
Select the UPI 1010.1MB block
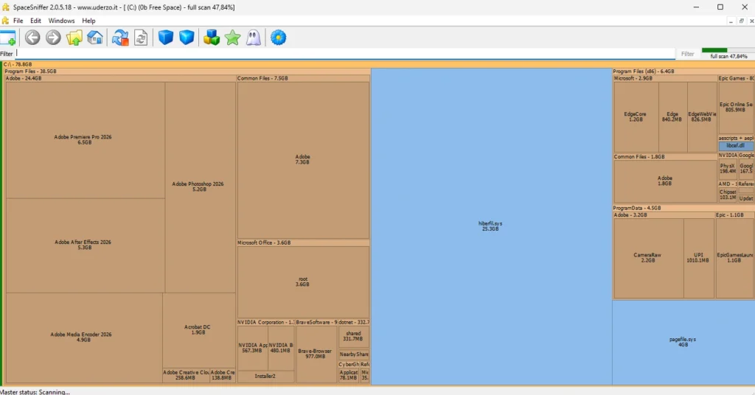(x=699, y=258)
